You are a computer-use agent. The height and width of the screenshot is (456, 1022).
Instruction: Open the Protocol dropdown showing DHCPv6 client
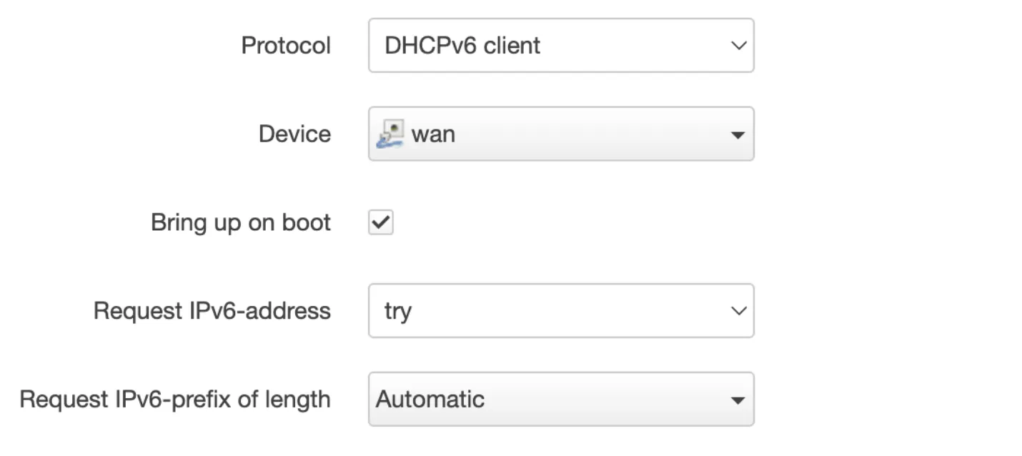point(561,46)
